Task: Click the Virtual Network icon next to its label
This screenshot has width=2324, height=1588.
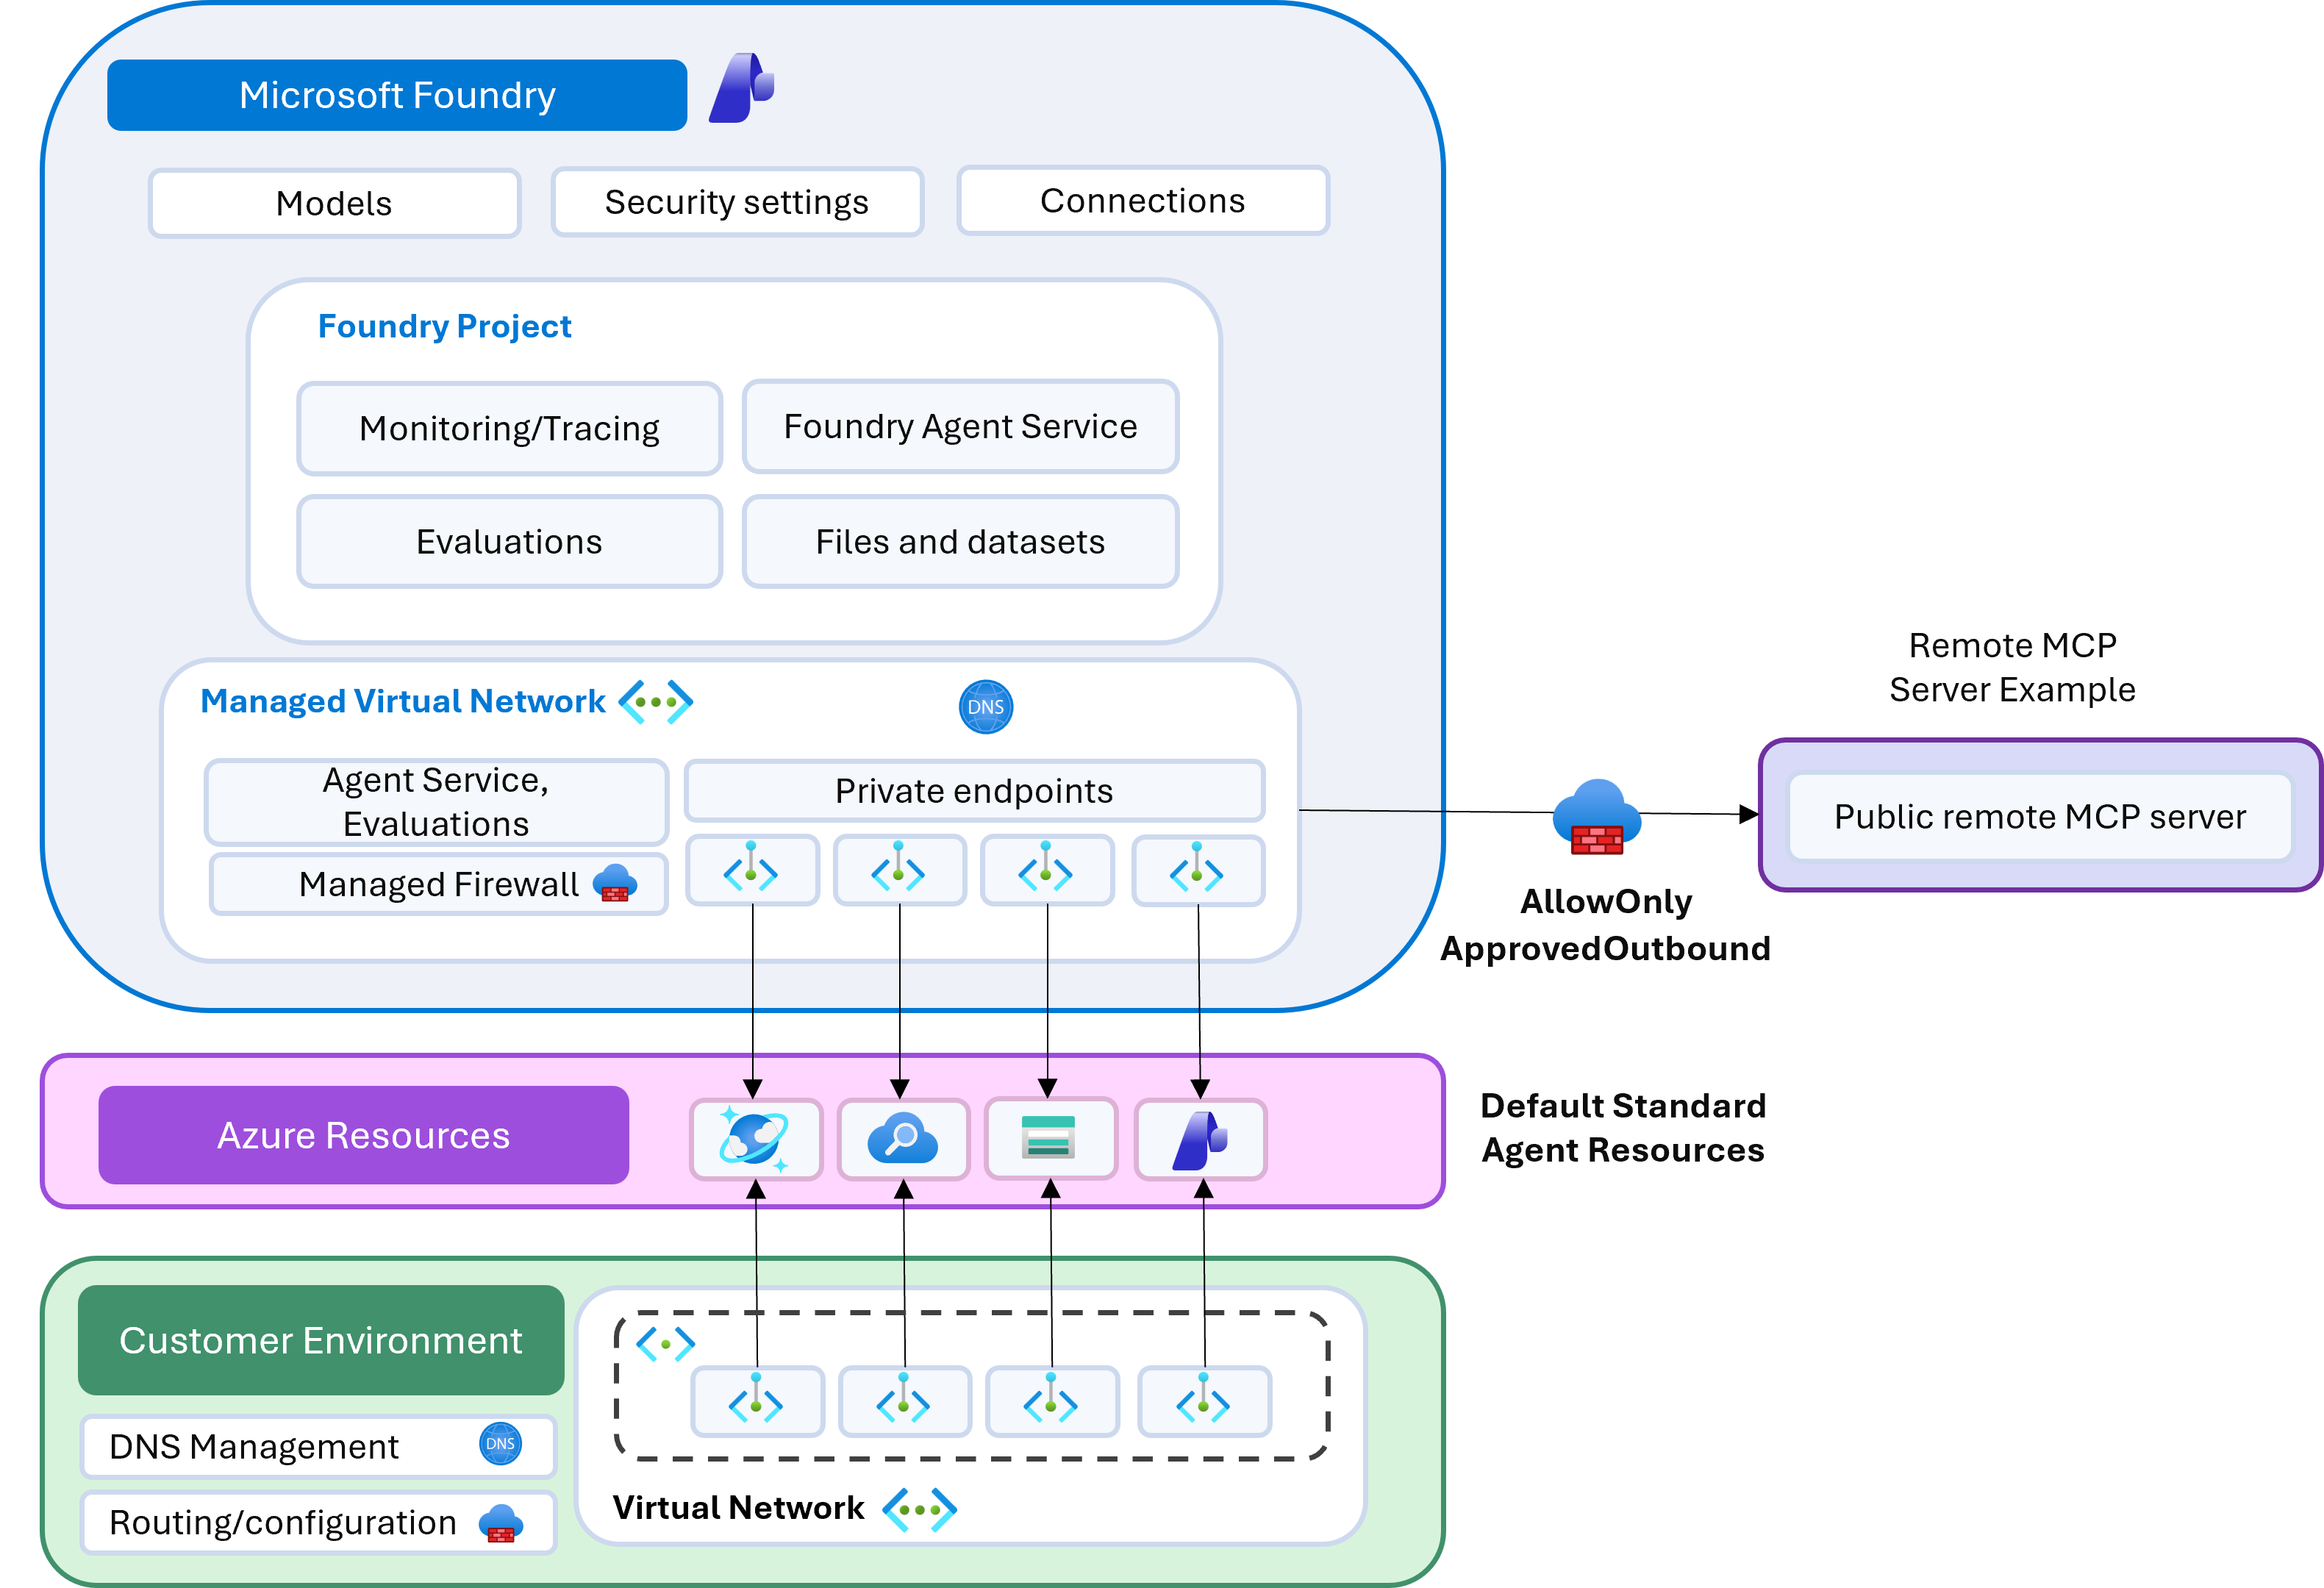Action: click(920, 1510)
